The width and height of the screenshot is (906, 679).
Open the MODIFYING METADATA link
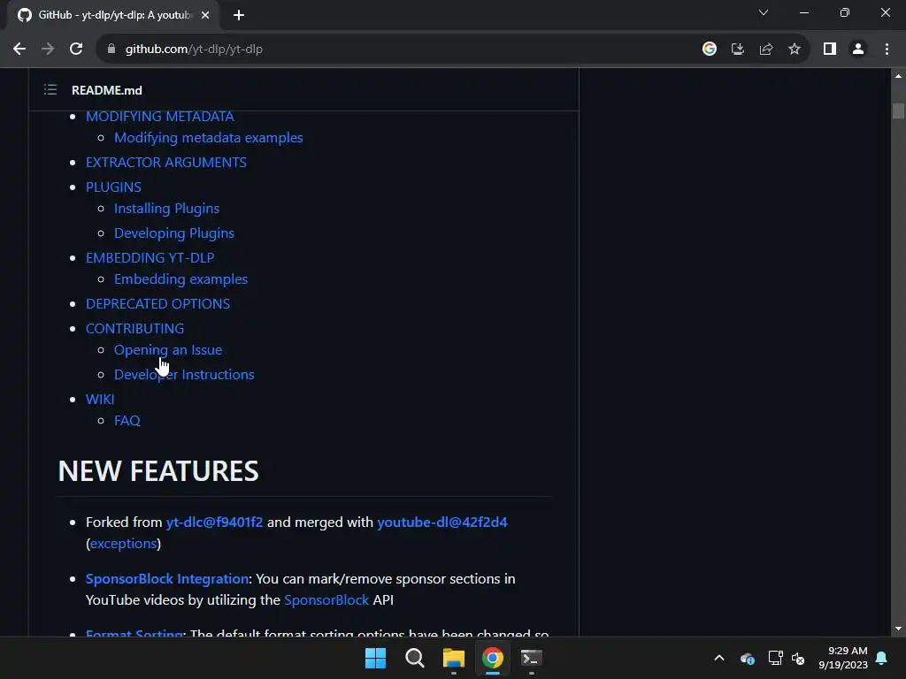pyautogui.click(x=159, y=116)
